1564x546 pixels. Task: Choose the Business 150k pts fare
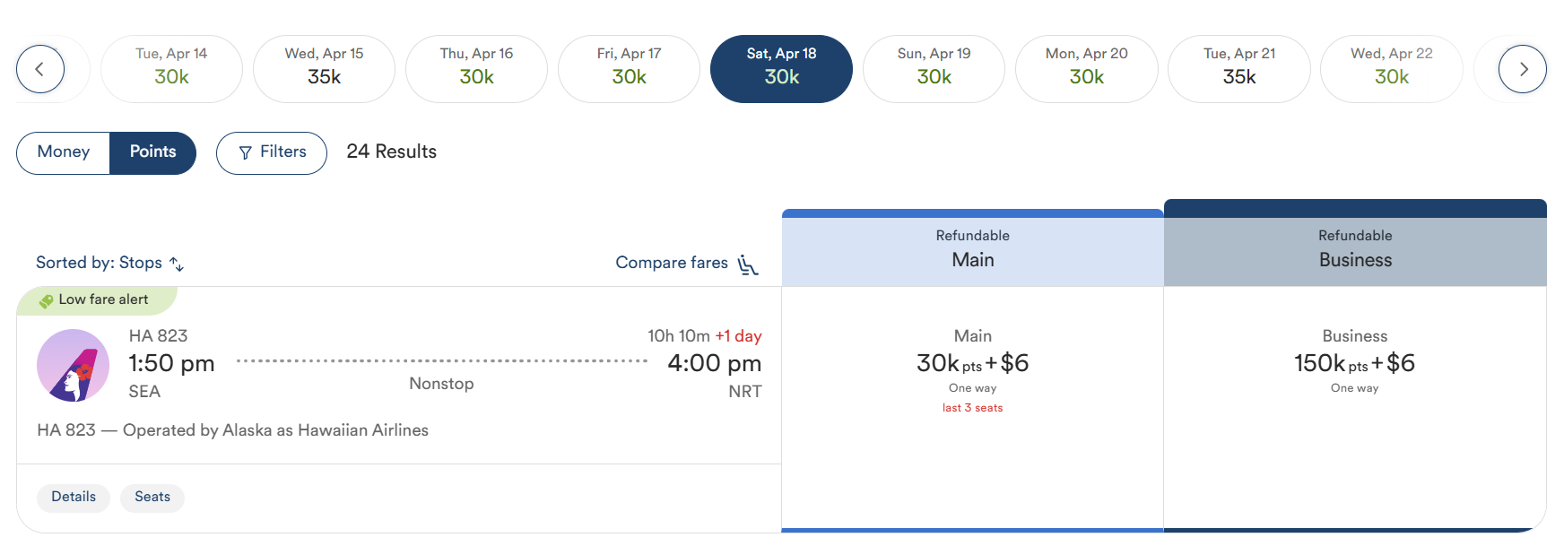pyautogui.click(x=1354, y=364)
